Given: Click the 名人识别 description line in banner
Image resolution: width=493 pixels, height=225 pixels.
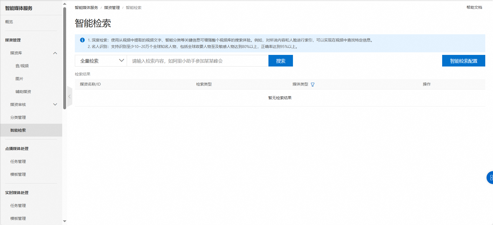Looking at the screenshot, I should (193, 47).
